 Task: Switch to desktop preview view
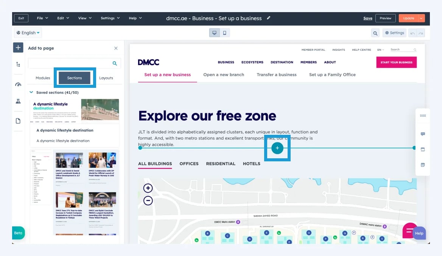click(215, 33)
